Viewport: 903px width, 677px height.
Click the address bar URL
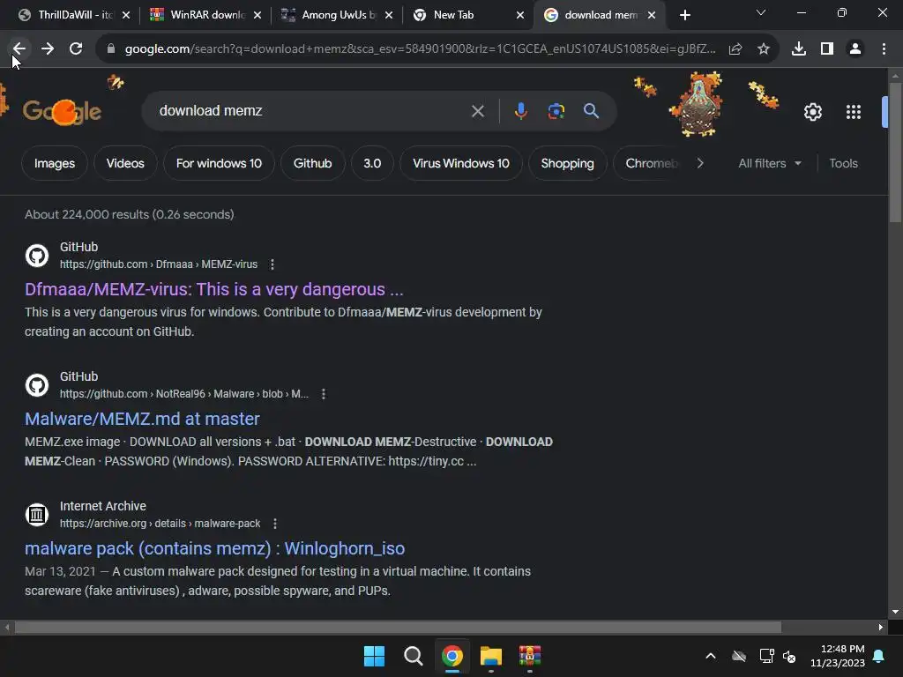click(421, 49)
